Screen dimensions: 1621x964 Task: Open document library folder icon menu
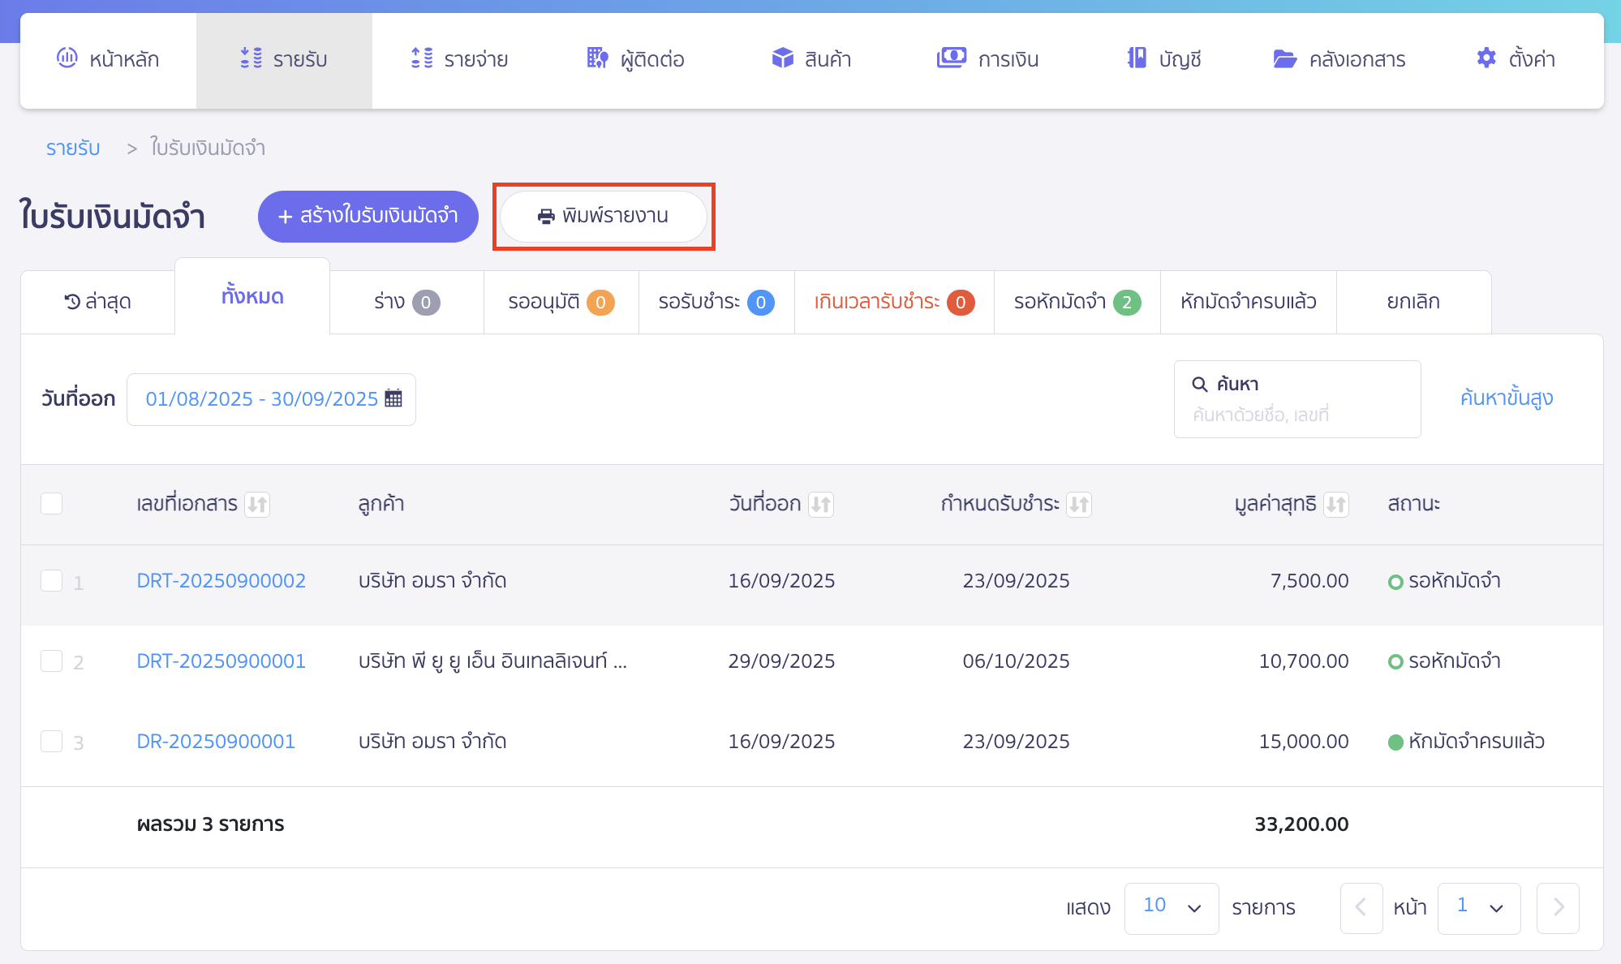[x=1284, y=58]
